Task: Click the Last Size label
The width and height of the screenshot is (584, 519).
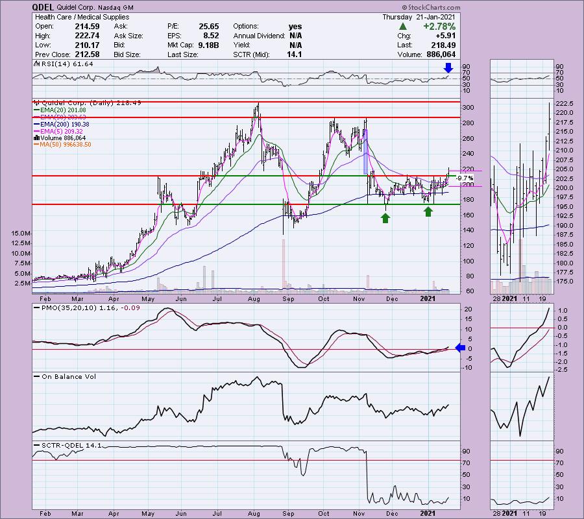Action: click(182, 54)
